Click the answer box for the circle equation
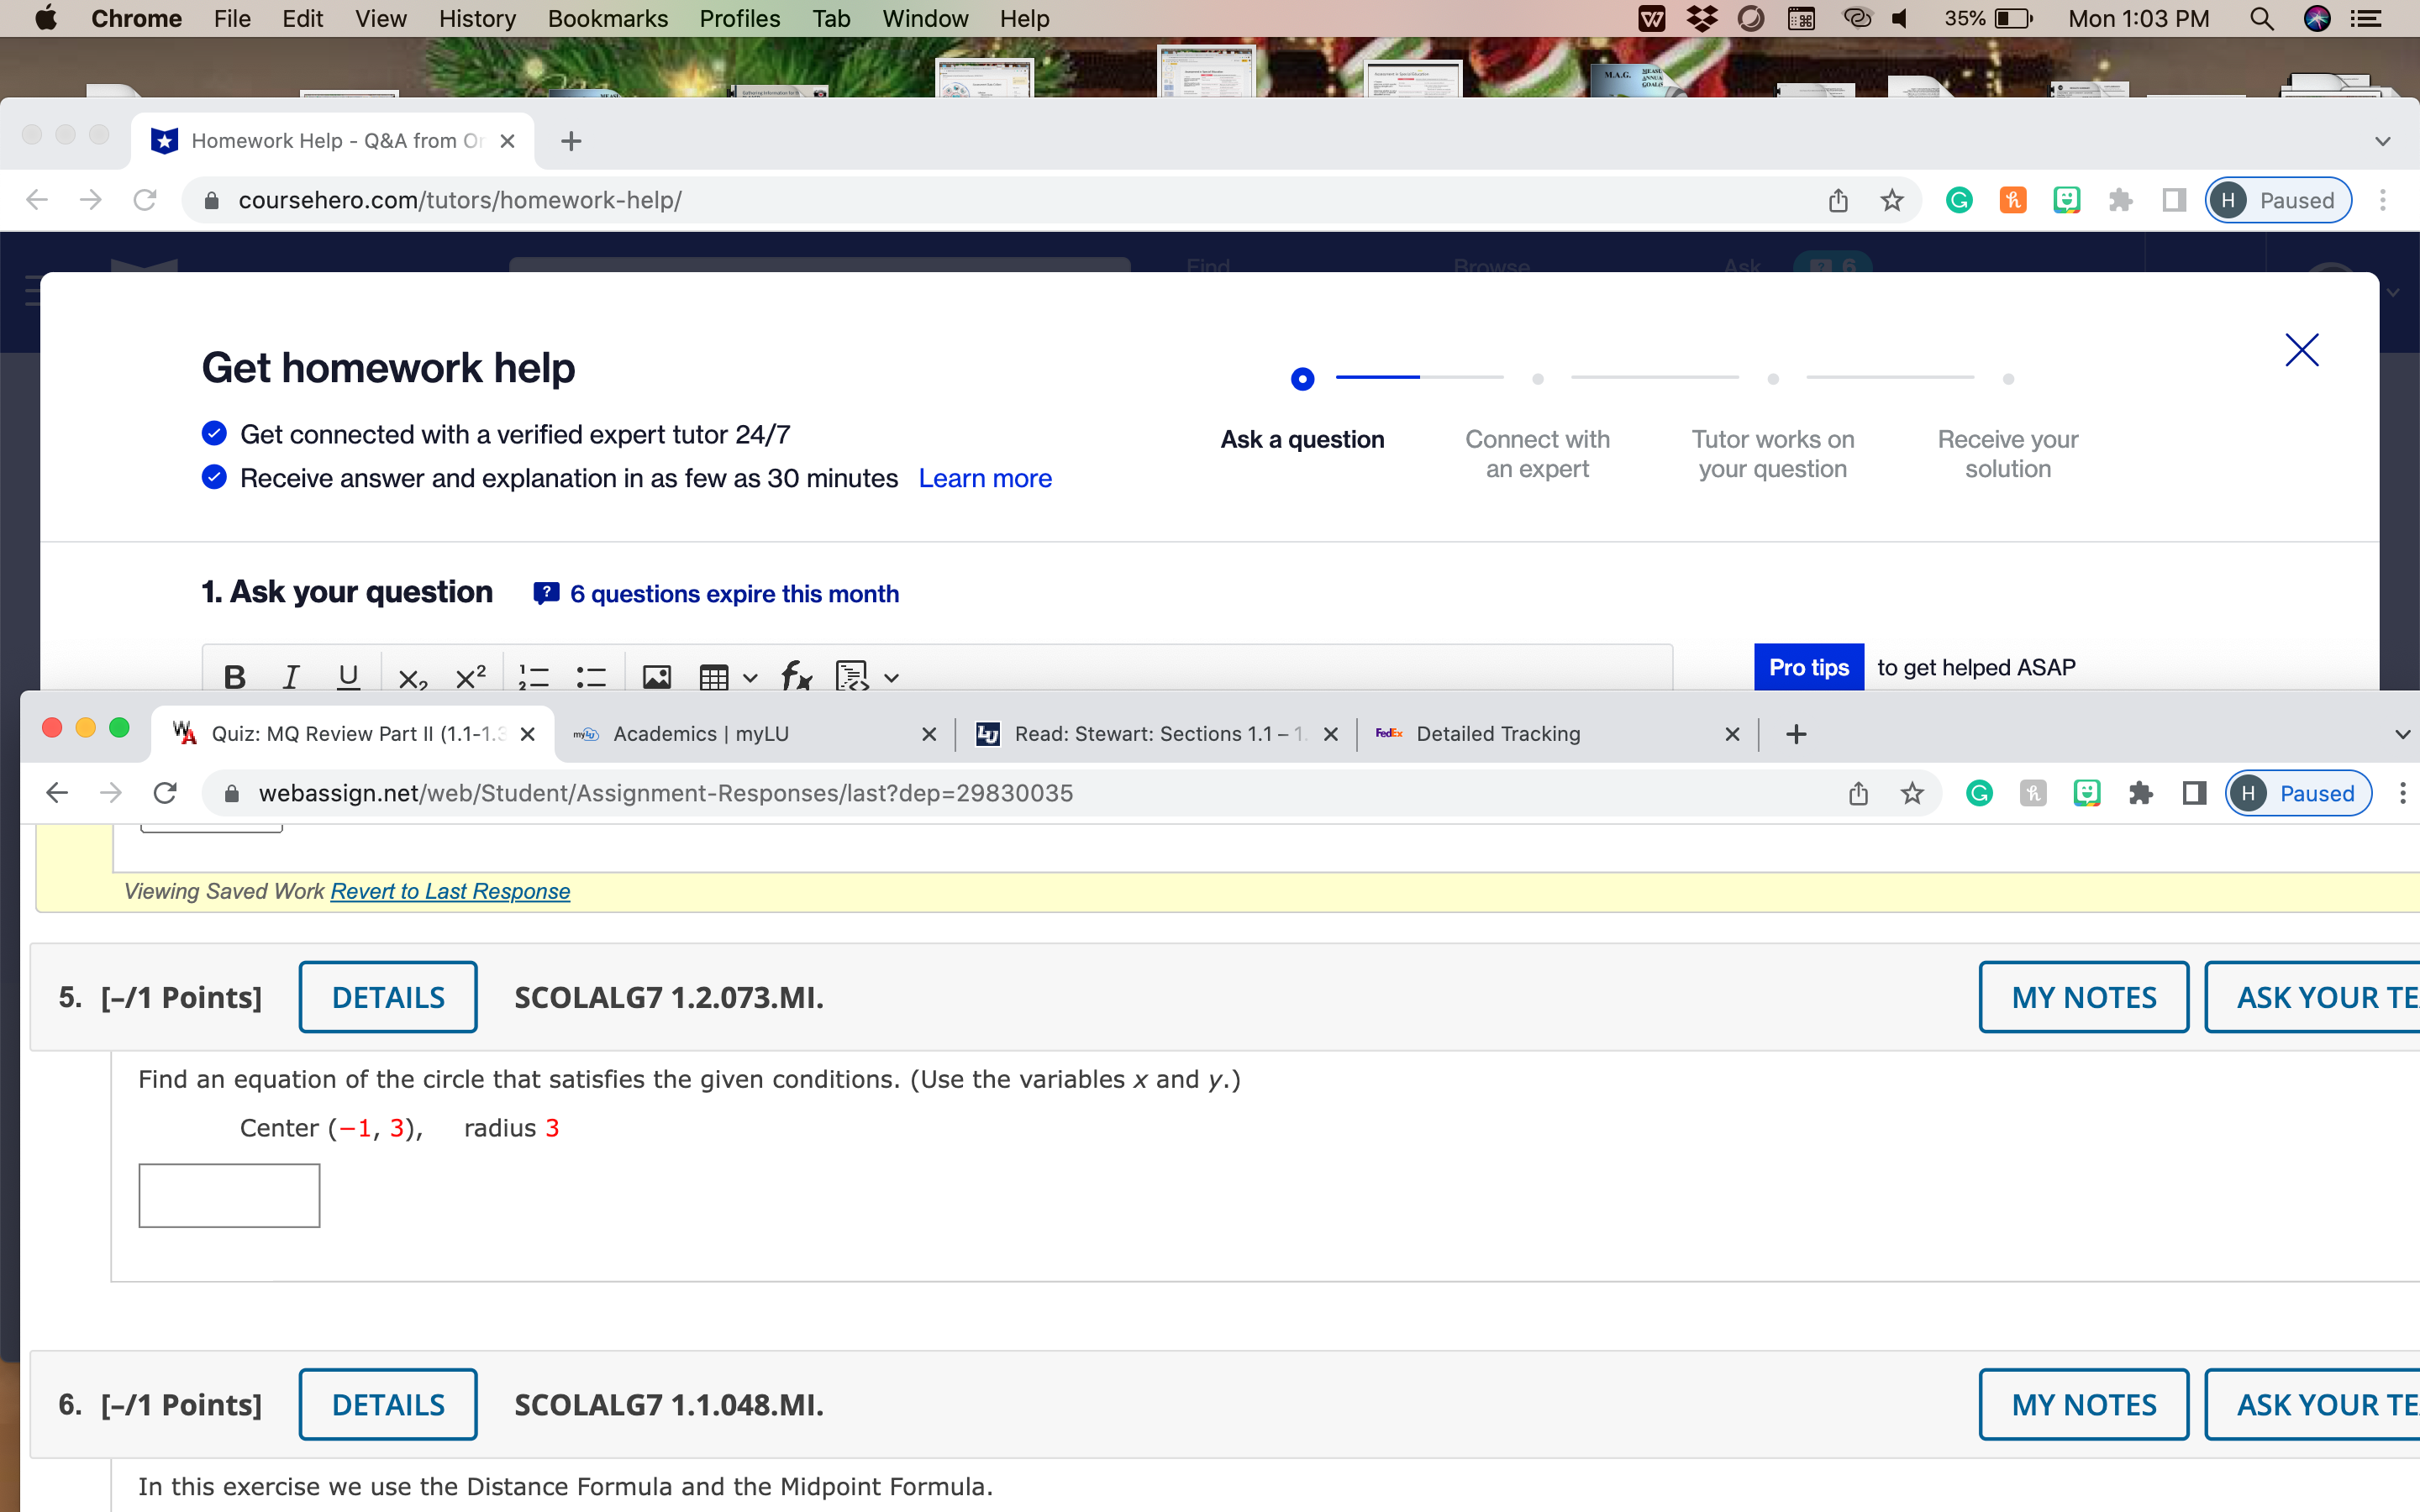Image resolution: width=2420 pixels, height=1512 pixels. pos(229,1195)
